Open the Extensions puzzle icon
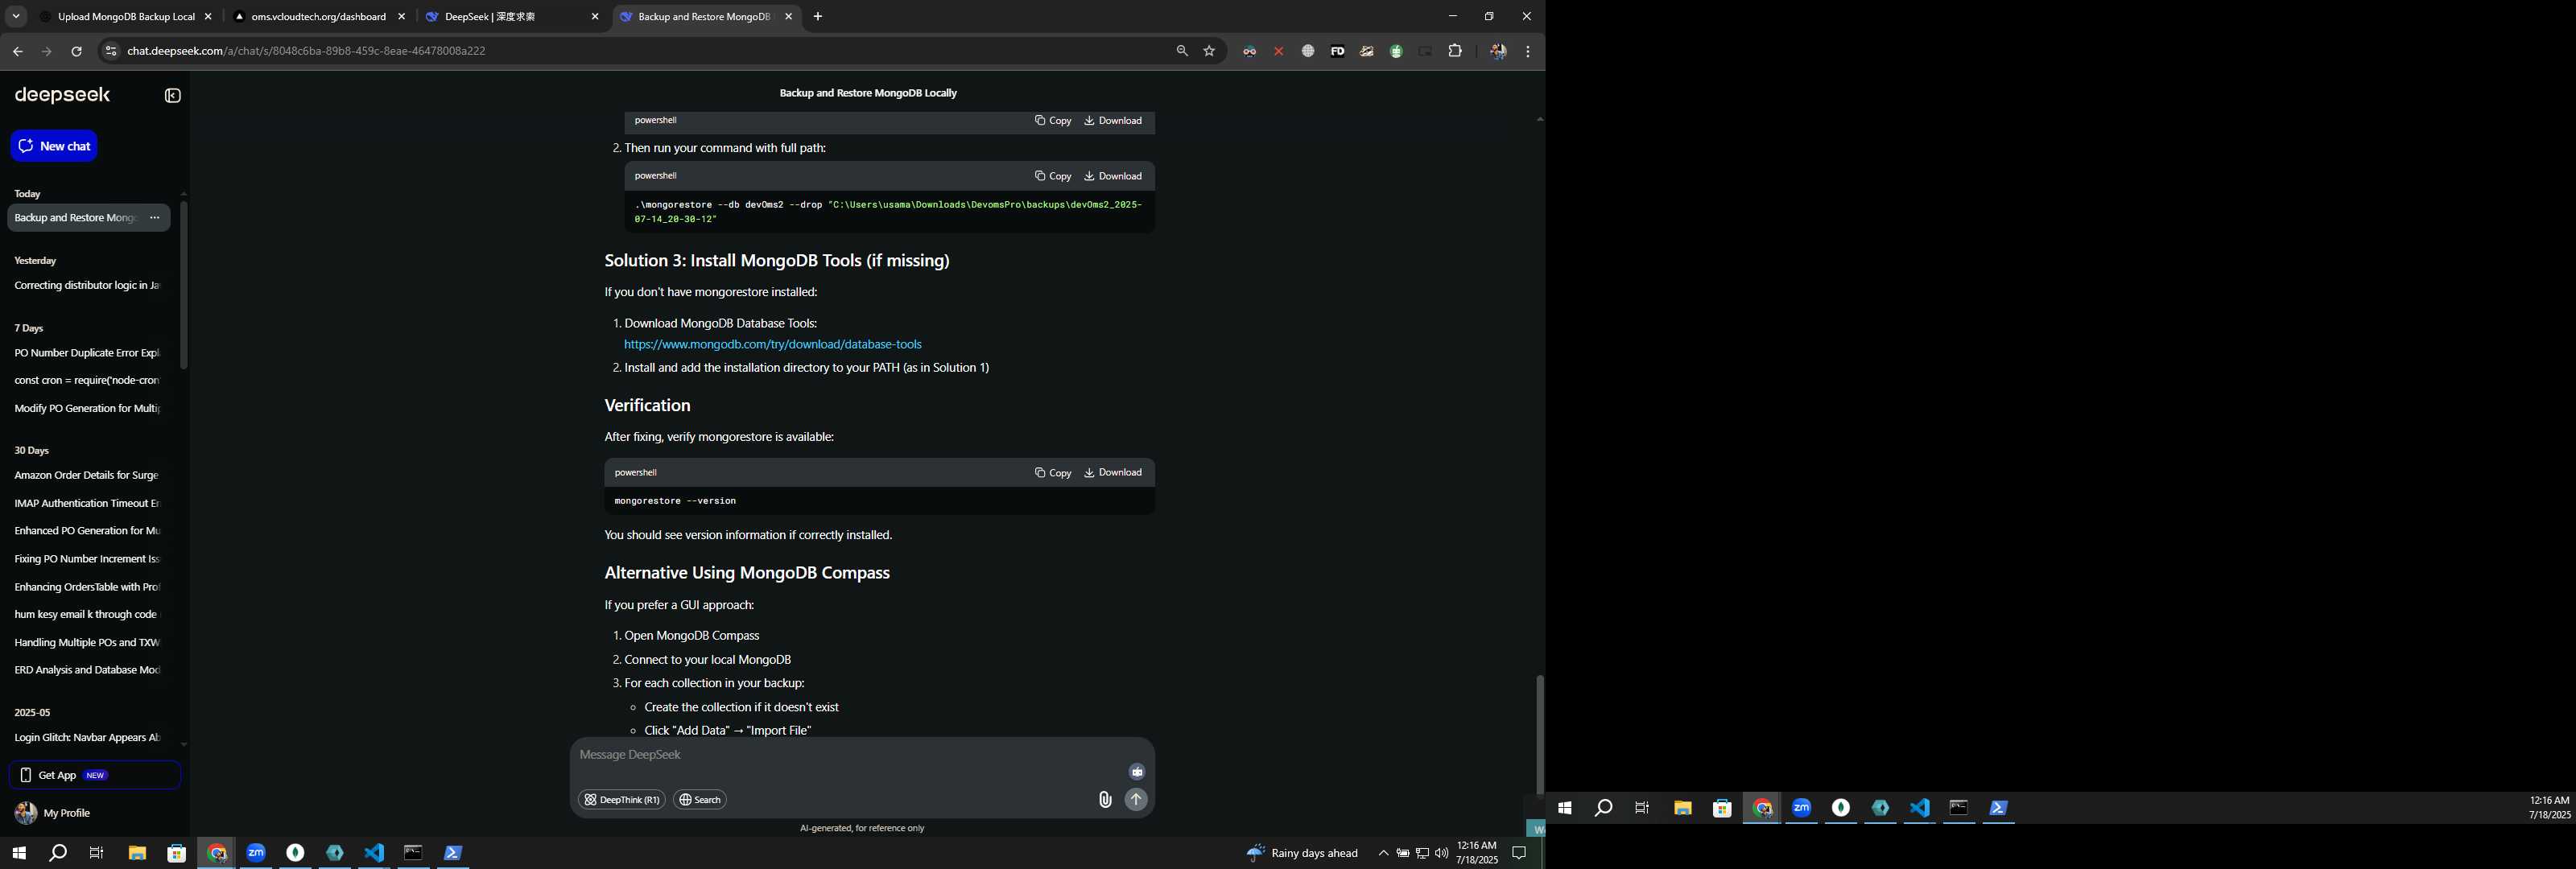Image resolution: width=2576 pixels, height=869 pixels. (x=1455, y=51)
